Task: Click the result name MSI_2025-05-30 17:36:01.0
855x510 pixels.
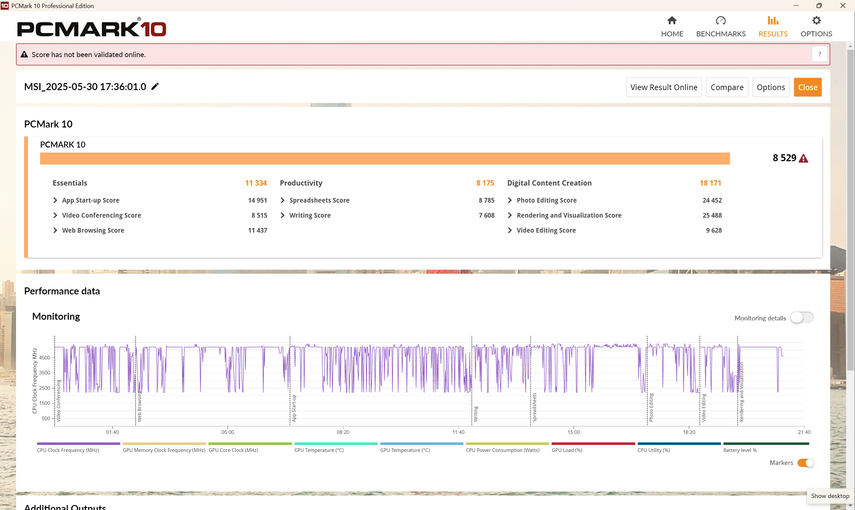Action: coord(85,86)
